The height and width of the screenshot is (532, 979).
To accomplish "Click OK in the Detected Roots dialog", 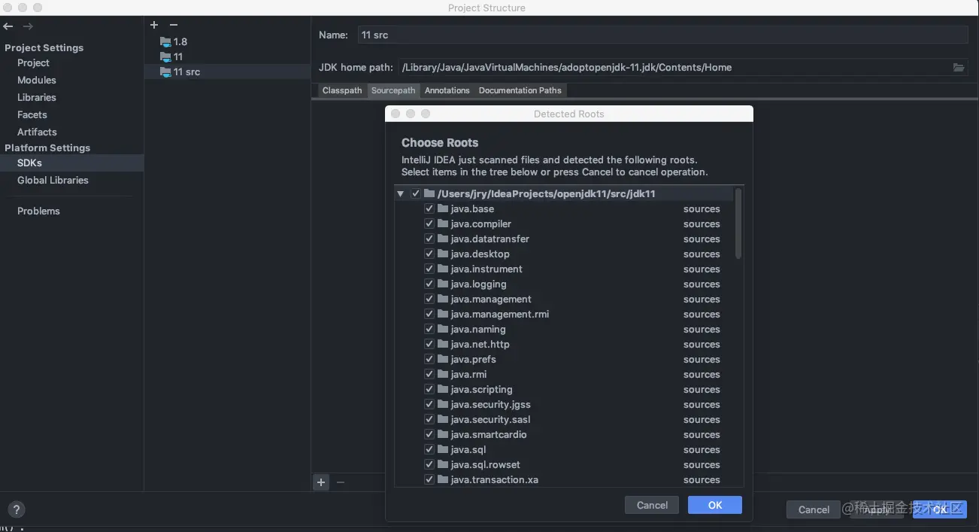I will 715,505.
